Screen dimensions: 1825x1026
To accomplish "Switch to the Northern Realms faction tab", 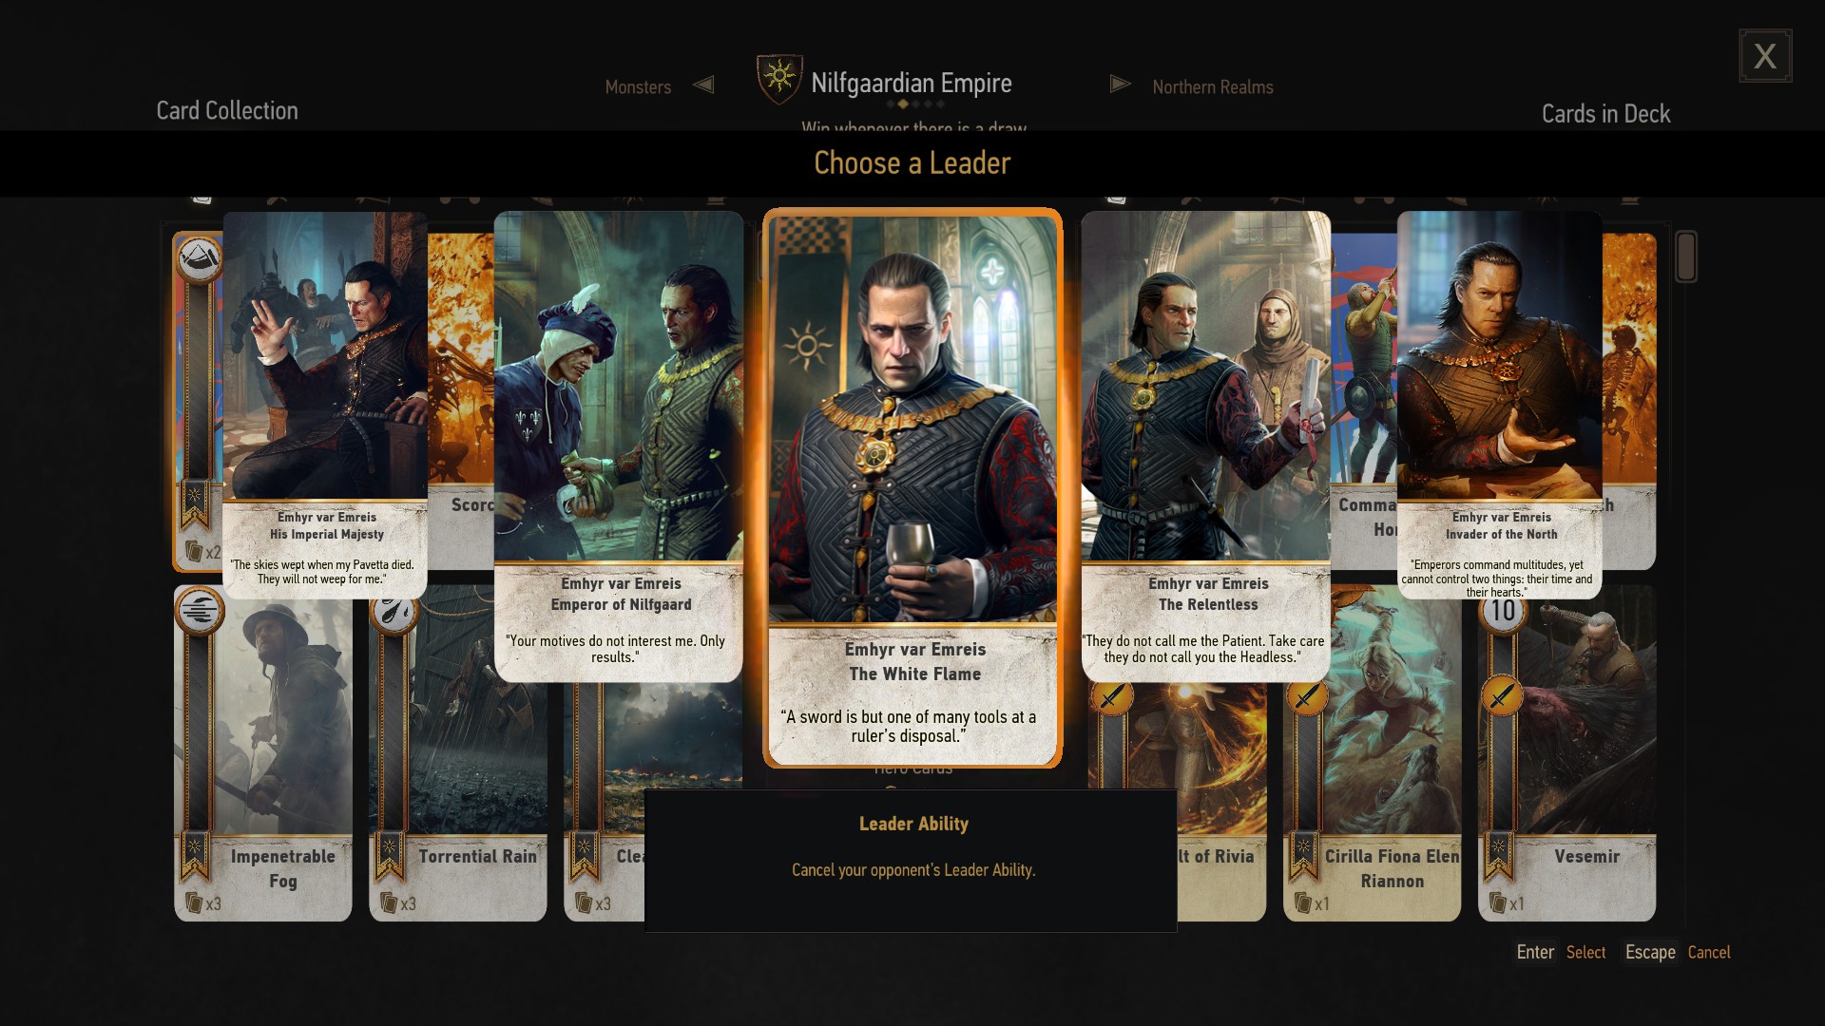I will (x=1213, y=86).
